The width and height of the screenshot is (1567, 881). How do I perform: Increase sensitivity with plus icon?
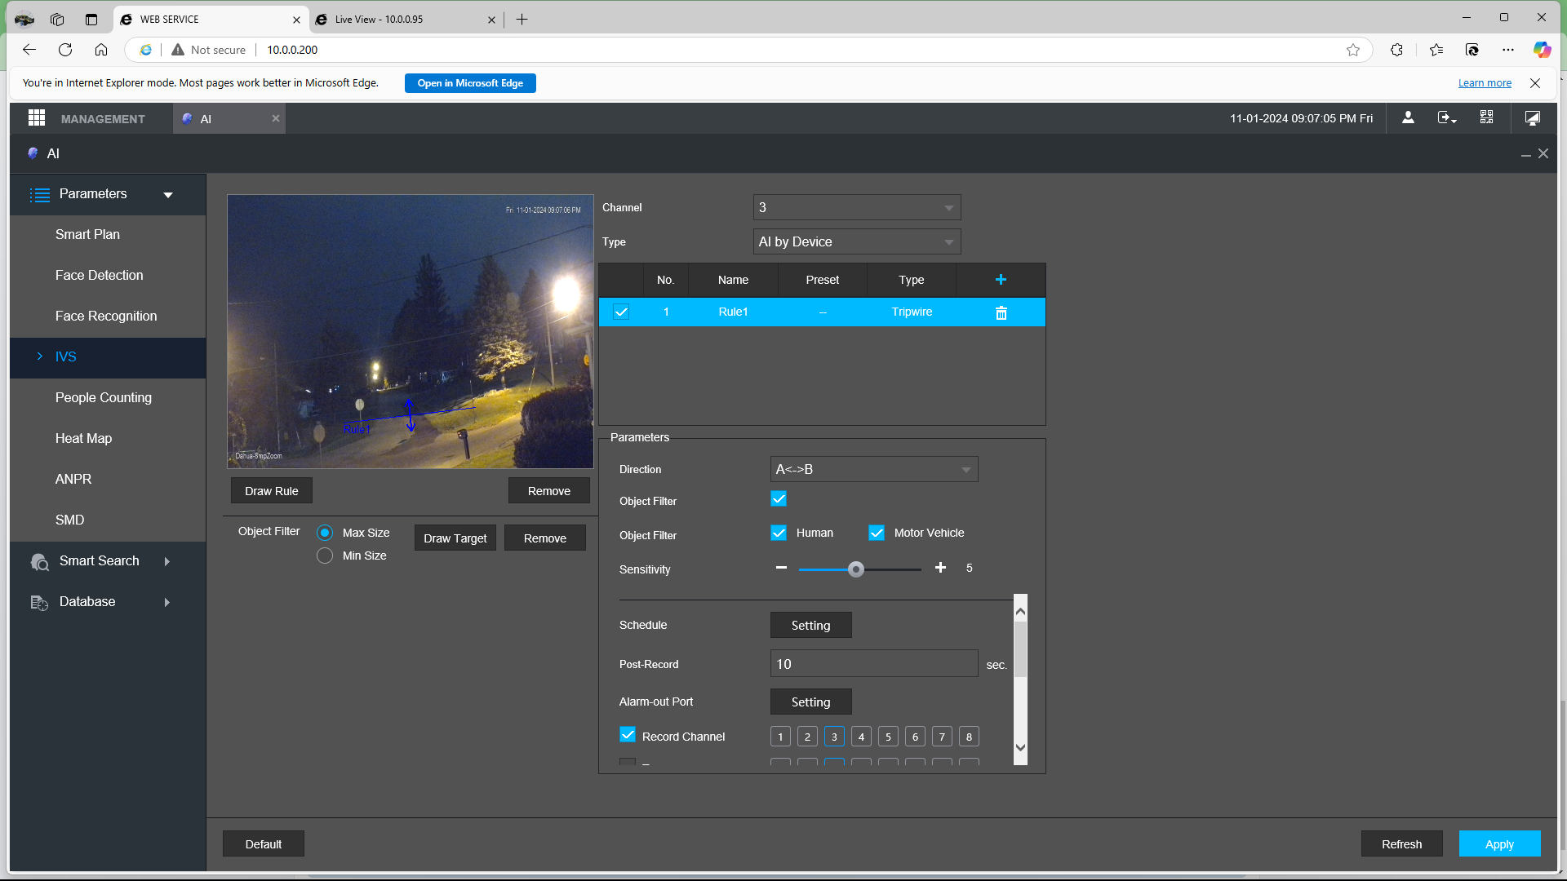(x=940, y=568)
